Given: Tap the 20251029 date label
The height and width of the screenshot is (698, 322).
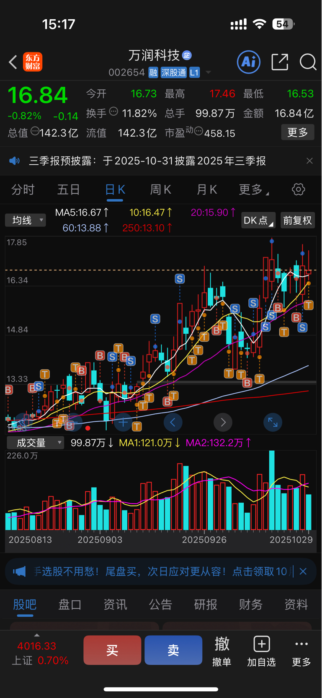Looking at the screenshot, I should [291, 540].
